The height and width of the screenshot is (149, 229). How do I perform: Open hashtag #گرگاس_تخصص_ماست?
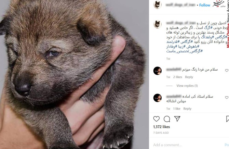(185, 51)
